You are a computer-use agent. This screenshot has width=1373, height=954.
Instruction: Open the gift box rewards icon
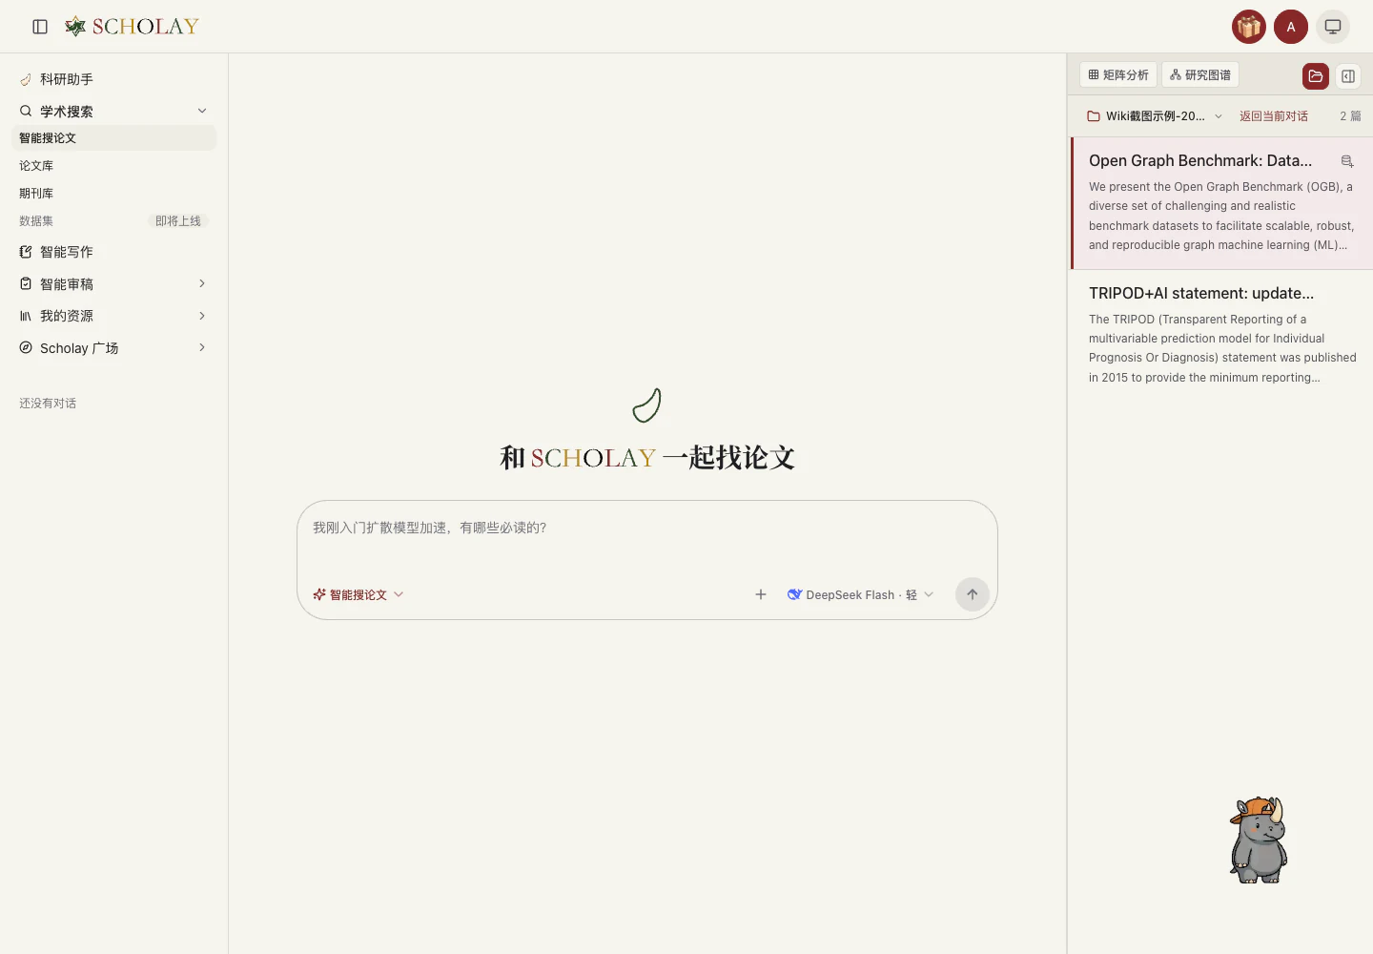tap(1249, 27)
